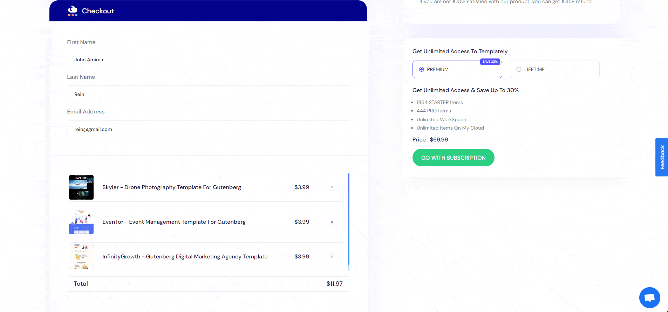This screenshot has width=668, height=312.
Task: Click the $3.99 price of EvenTor template
Action: click(302, 222)
